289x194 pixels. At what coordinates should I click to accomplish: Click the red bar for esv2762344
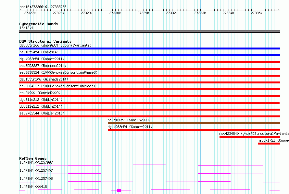coord(149,116)
